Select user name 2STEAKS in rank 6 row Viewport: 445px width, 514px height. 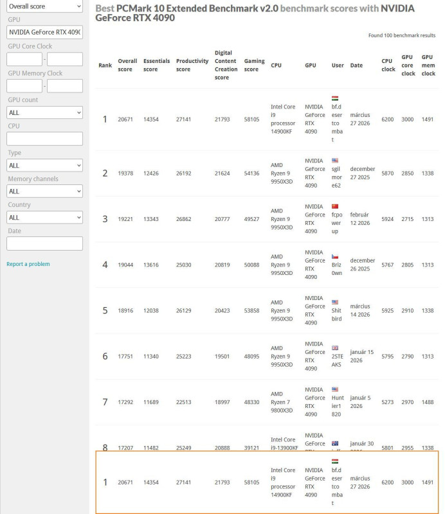(337, 360)
